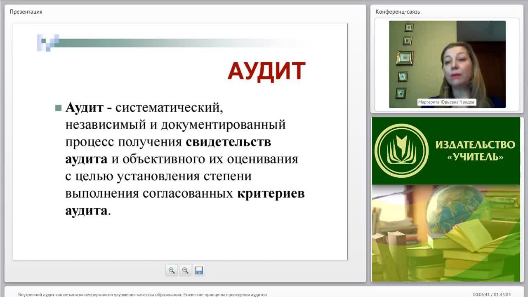Save the presentation with the floppy disk icon

pyautogui.click(x=199, y=271)
